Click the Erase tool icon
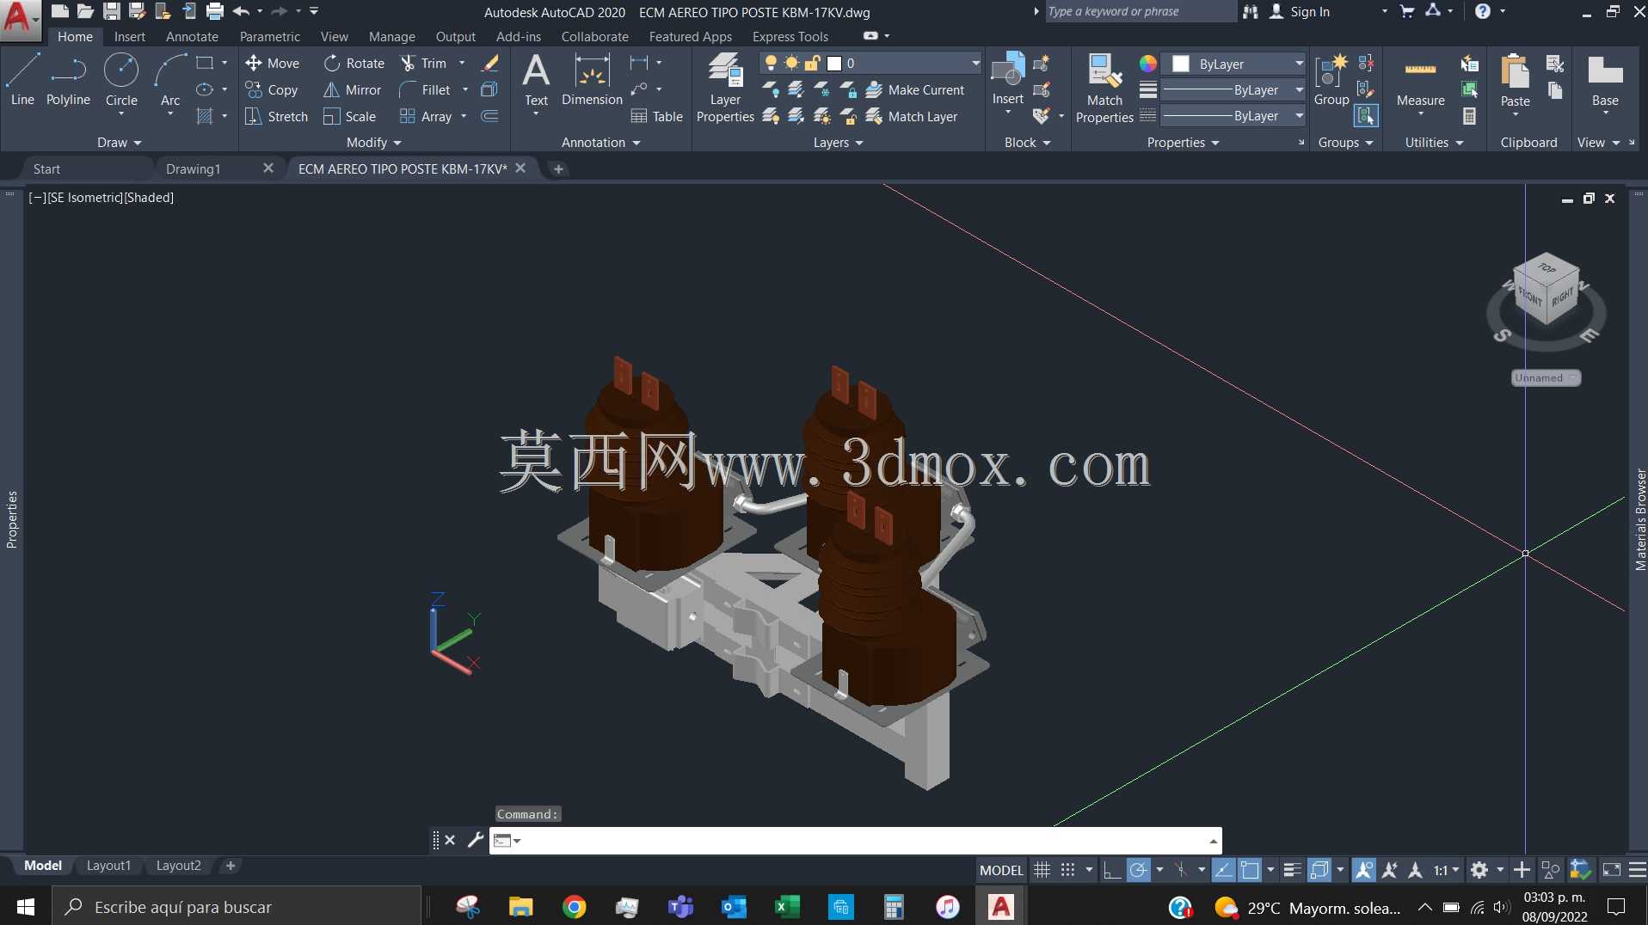This screenshot has height=925, width=1648. coord(490,63)
